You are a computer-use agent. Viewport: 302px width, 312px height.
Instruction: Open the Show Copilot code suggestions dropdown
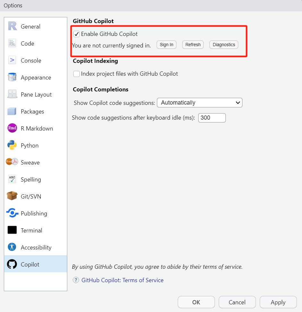(200, 103)
